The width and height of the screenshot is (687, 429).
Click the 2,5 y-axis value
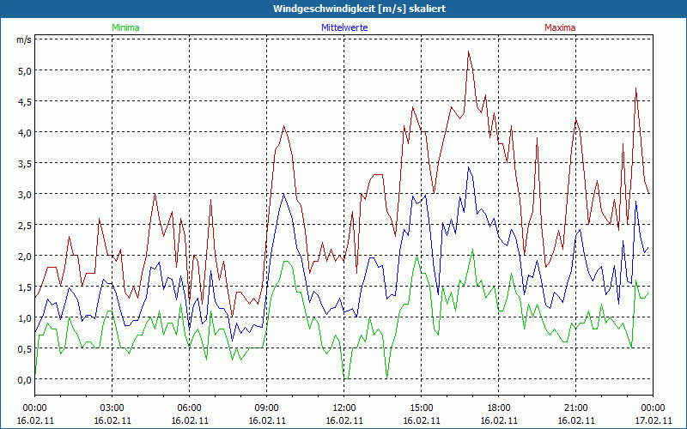point(24,225)
